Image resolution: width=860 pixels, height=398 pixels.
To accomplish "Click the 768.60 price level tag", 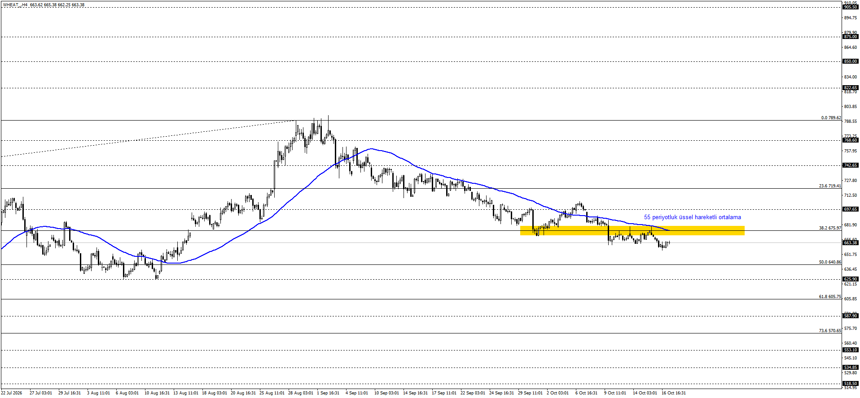I will [851, 140].
